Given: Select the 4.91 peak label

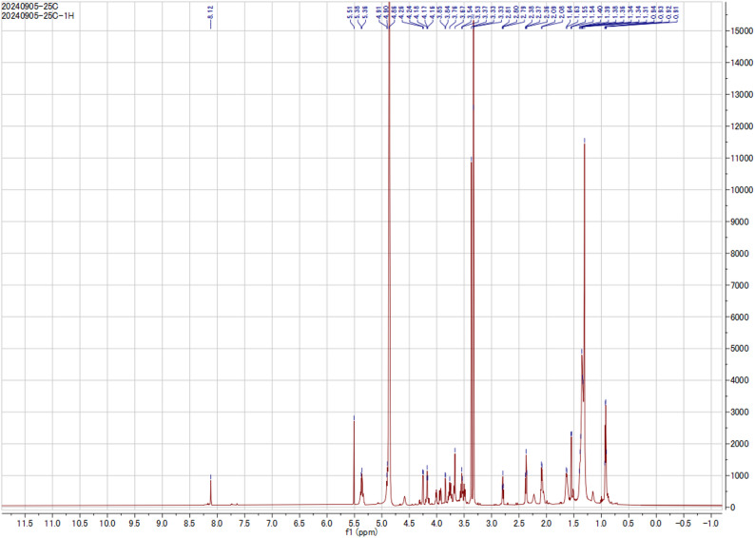Looking at the screenshot, I should pyautogui.click(x=379, y=12).
